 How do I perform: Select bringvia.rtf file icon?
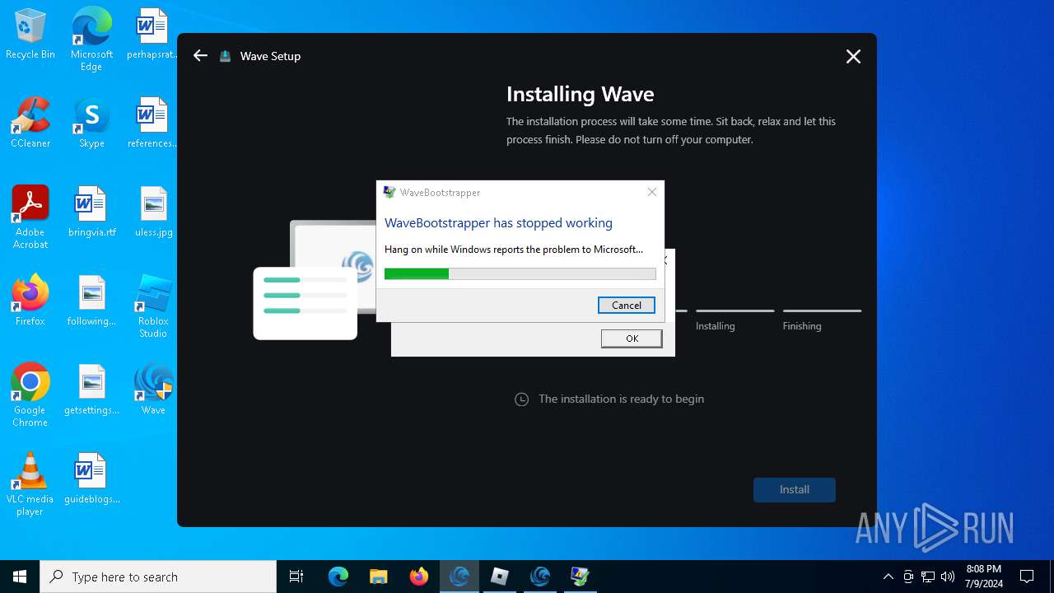coord(91,212)
